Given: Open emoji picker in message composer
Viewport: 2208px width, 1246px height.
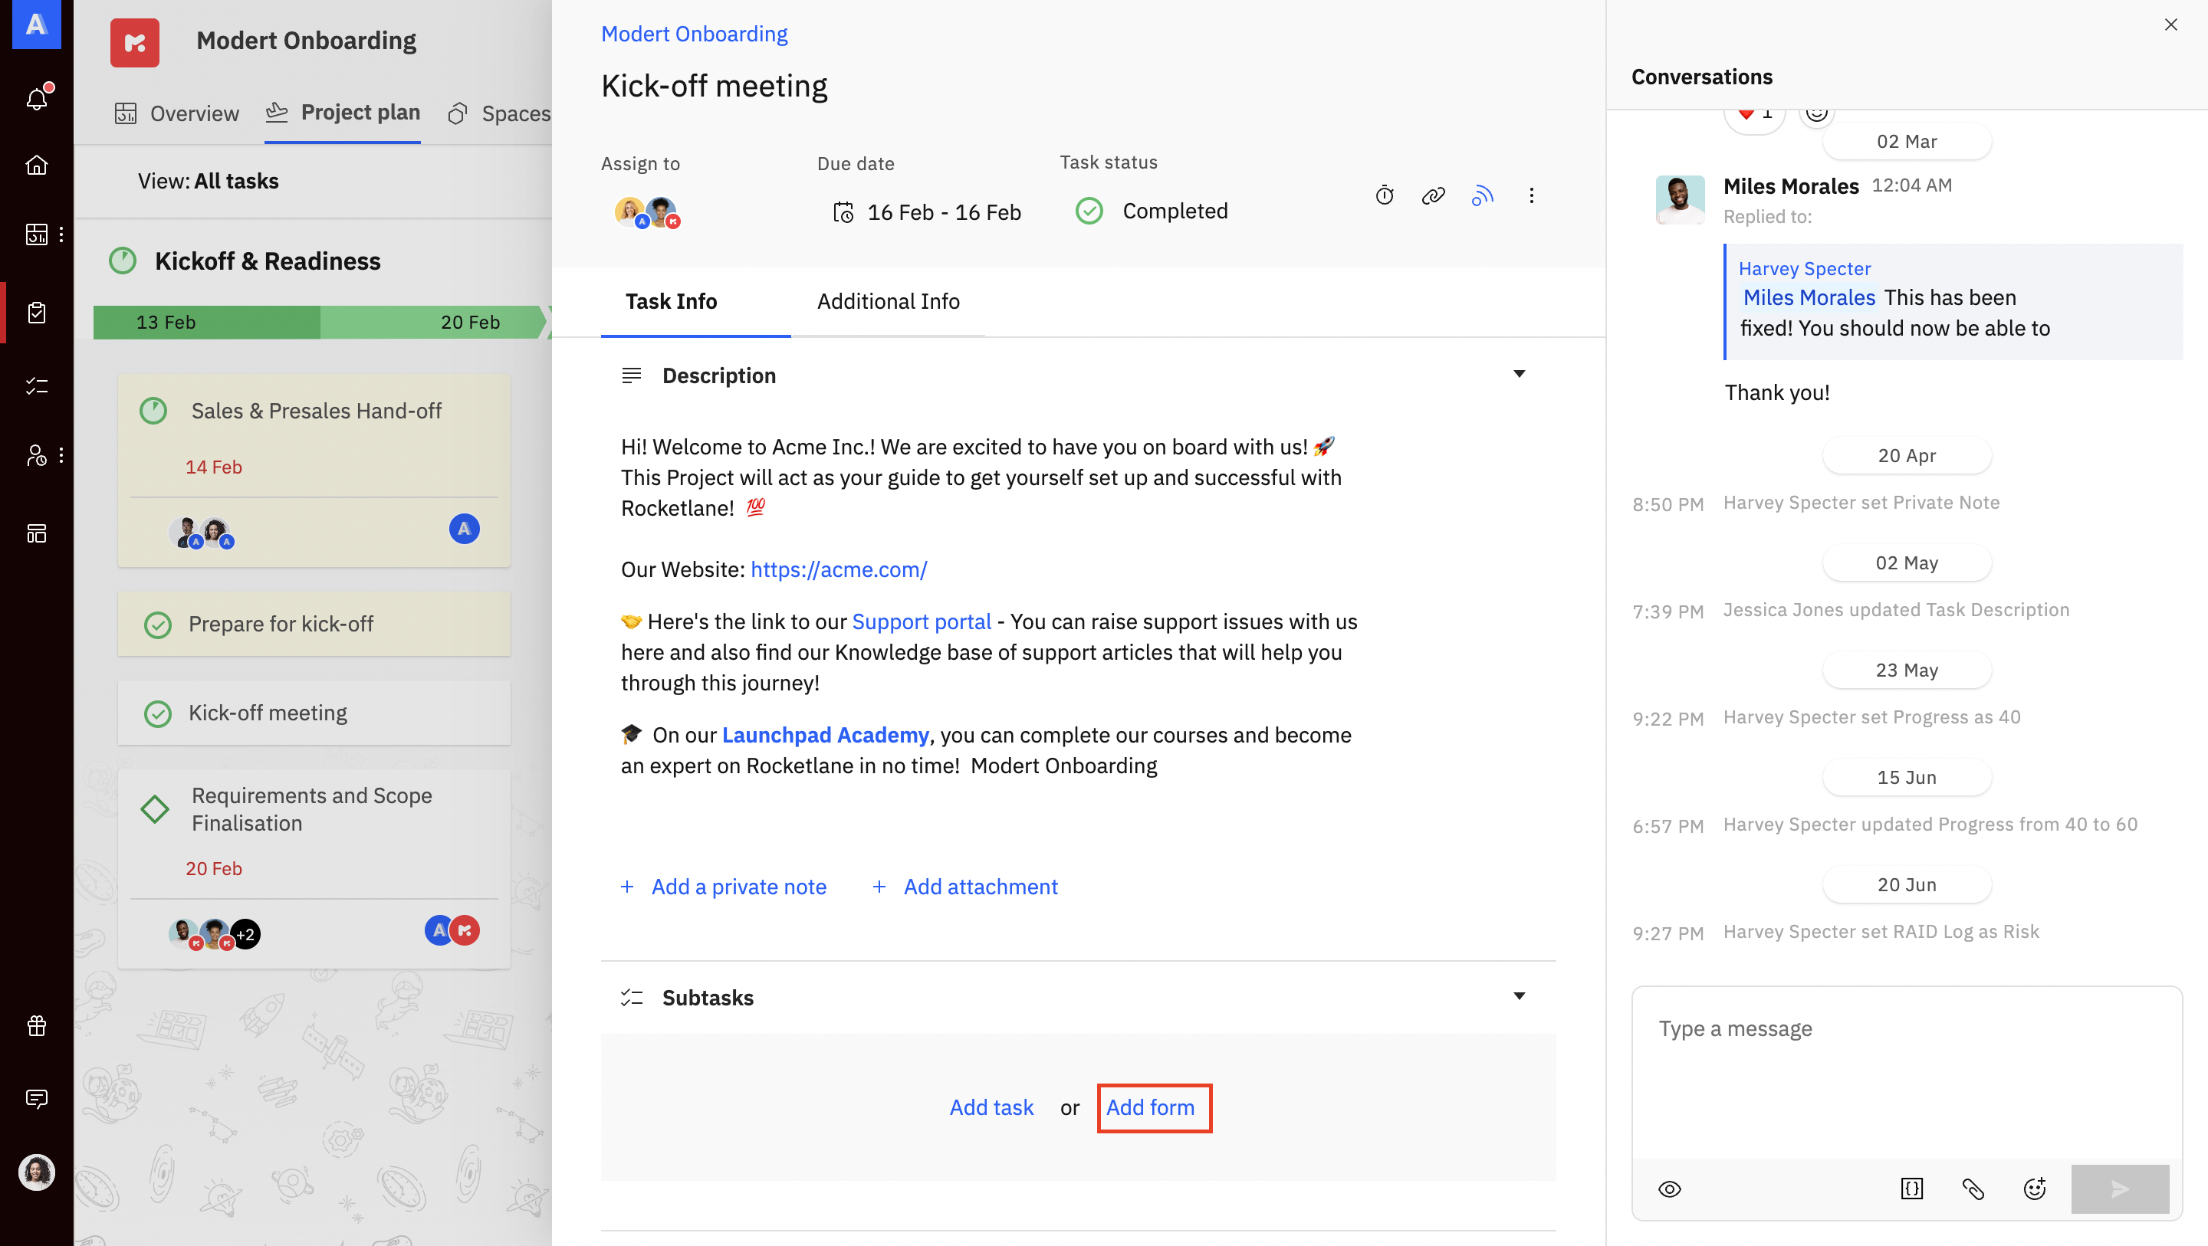Looking at the screenshot, I should (x=2035, y=1189).
